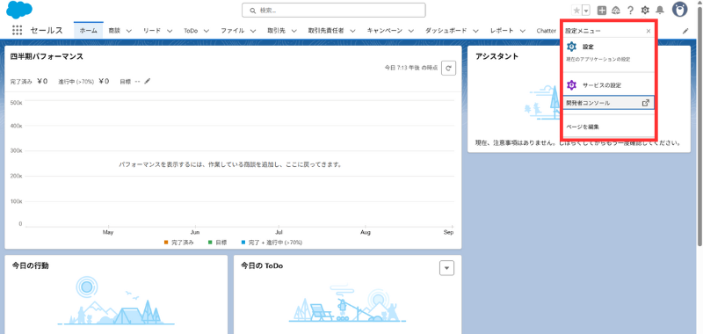This screenshot has width=703, height=334.
Task: Click the セールス app name
Action: [x=47, y=31]
